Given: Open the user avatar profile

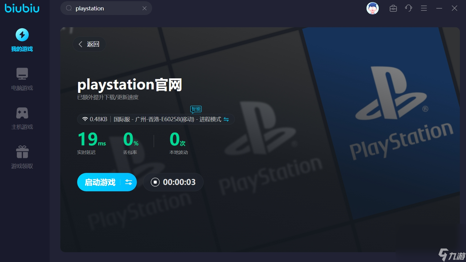Looking at the screenshot, I should tap(373, 8).
